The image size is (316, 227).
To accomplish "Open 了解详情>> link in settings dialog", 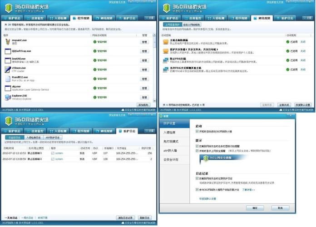I will (248, 190).
